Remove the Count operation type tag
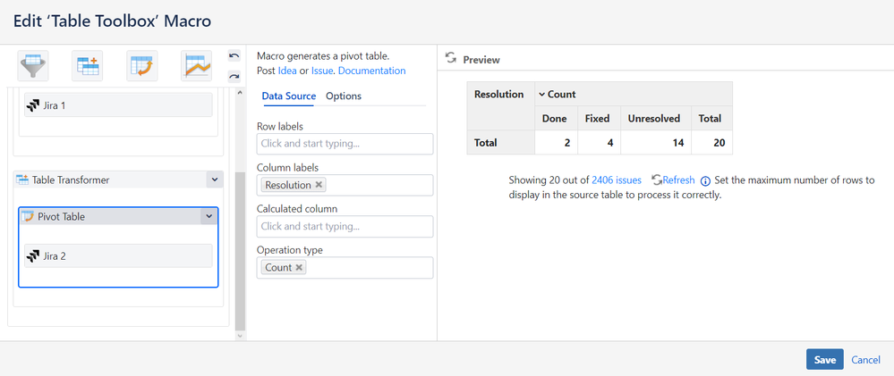 pyautogui.click(x=299, y=267)
